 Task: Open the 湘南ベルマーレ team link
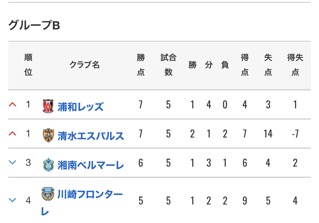click(x=91, y=165)
